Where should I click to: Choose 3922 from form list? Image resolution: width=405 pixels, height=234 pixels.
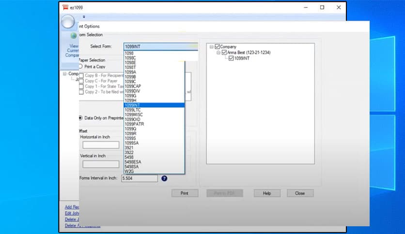point(154,153)
